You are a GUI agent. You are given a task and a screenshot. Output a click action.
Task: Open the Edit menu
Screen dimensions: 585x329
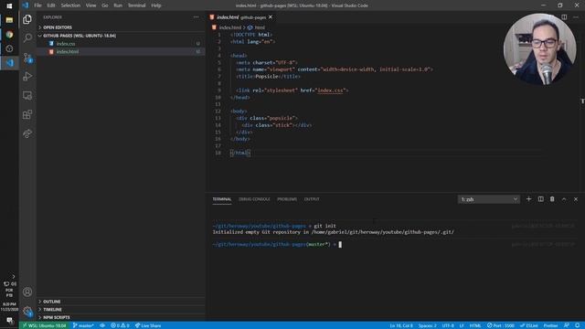[x=51, y=5]
